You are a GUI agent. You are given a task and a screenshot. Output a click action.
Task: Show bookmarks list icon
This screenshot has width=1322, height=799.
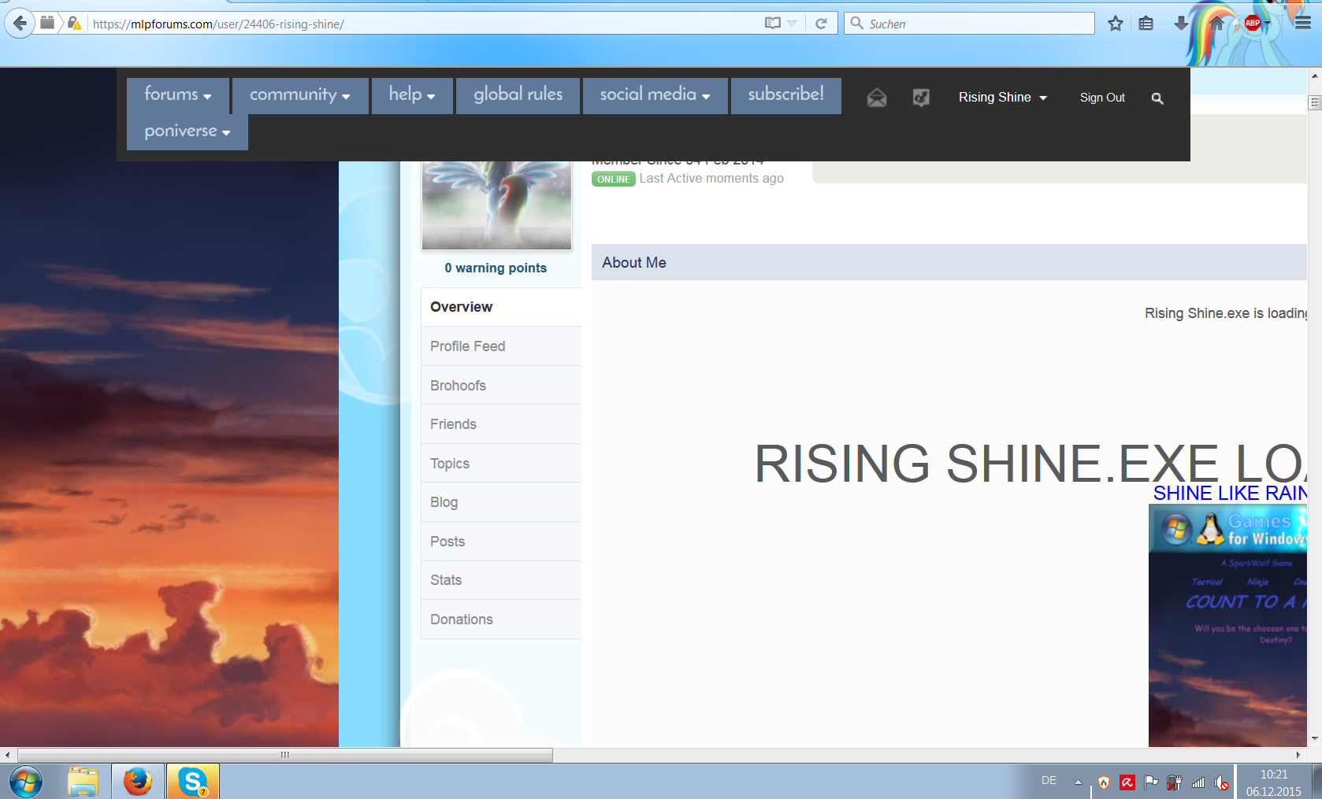tap(1146, 24)
